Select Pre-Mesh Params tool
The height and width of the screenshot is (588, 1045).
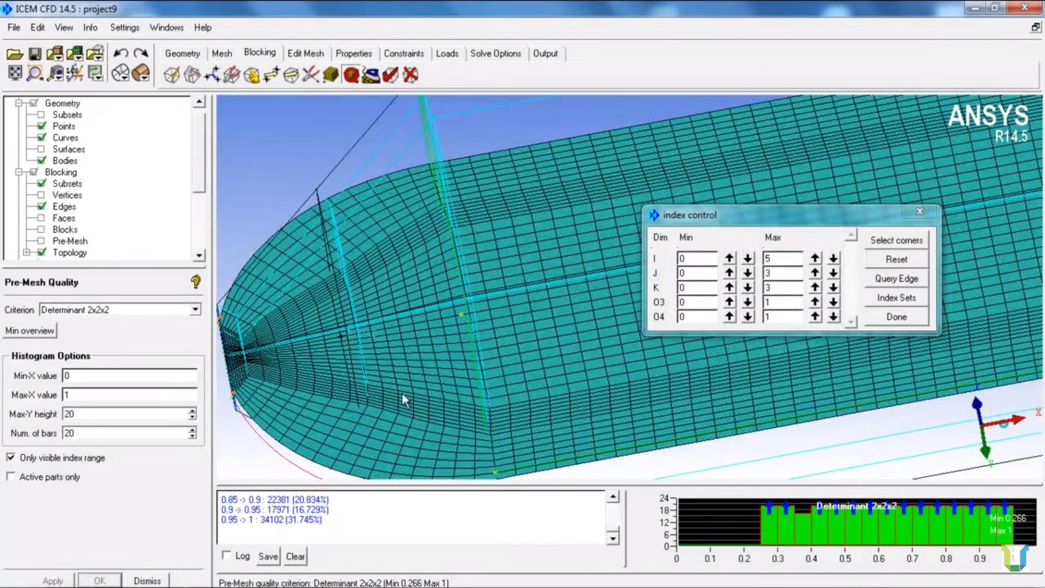[x=331, y=75]
